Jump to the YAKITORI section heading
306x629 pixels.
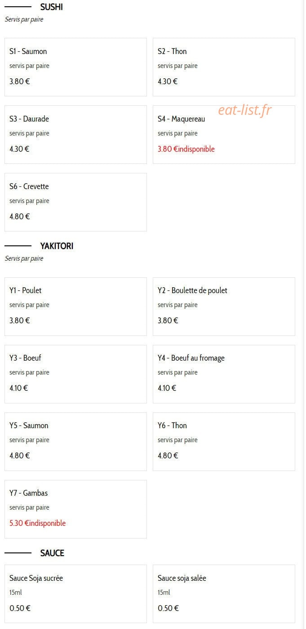click(57, 246)
